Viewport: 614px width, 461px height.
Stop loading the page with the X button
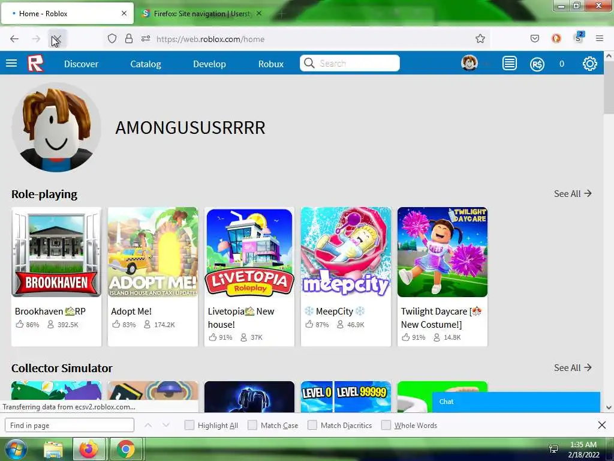click(x=57, y=39)
